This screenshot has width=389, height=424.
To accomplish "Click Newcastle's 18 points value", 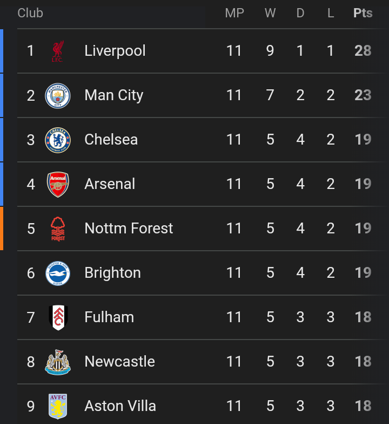I will click(363, 362).
